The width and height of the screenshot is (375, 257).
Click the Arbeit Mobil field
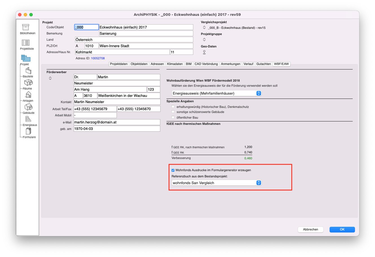tap(95, 115)
